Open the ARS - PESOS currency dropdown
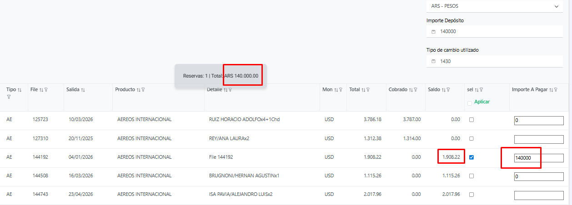The width and height of the screenshot is (572, 205). (x=494, y=6)
